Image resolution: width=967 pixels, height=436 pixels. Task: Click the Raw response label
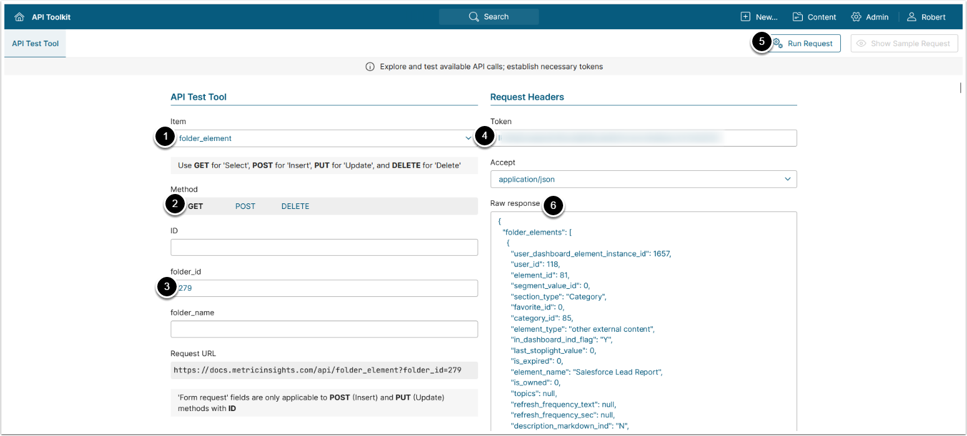pyautogui.click(x=515, y=203)
